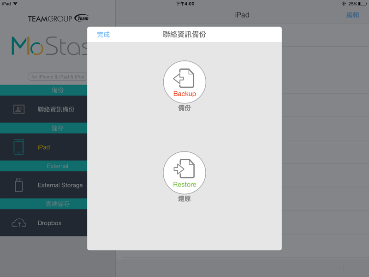Tap the 還原 label under Restore
Viewport: 369px width, 277px height.
[x=184, y=199]
